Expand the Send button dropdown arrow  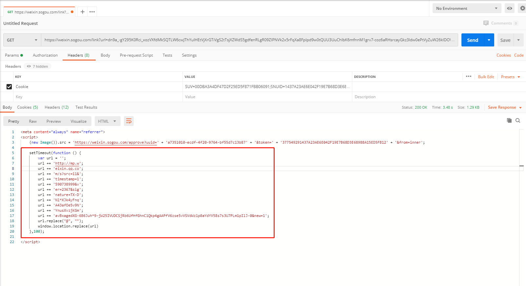[x=489, y=40]
